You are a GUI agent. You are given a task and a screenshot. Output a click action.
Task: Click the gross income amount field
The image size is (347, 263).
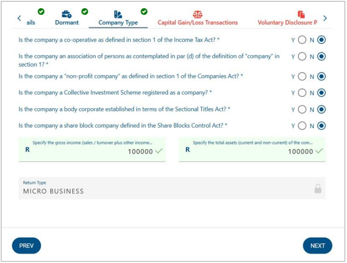tap(92, 151)
